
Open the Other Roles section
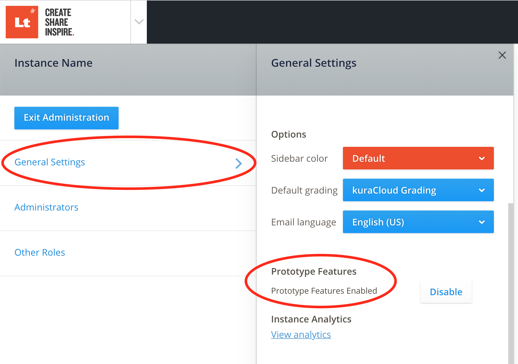(40, 253)
